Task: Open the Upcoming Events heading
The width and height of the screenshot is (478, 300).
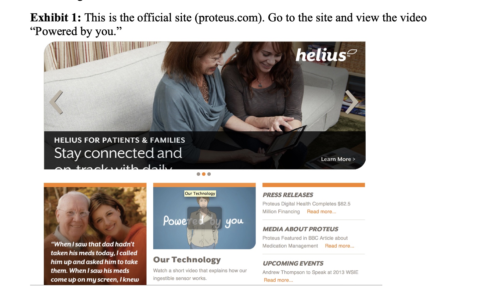Action: [293, 264]
